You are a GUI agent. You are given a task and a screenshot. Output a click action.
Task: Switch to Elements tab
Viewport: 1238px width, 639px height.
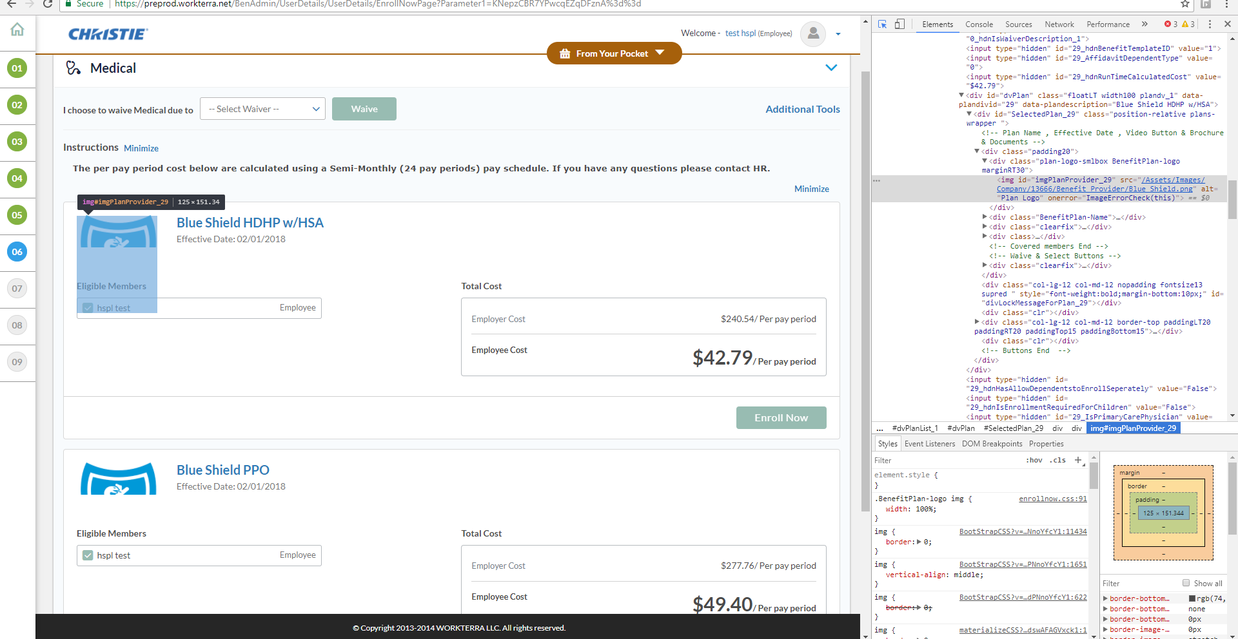pyautogui.click(x=938, y=24)
